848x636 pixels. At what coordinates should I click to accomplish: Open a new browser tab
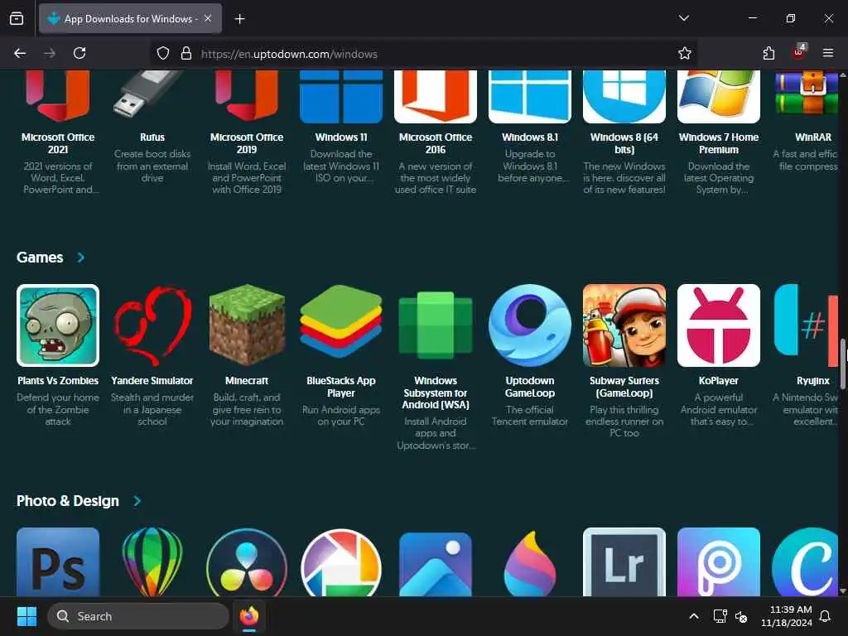239,19
